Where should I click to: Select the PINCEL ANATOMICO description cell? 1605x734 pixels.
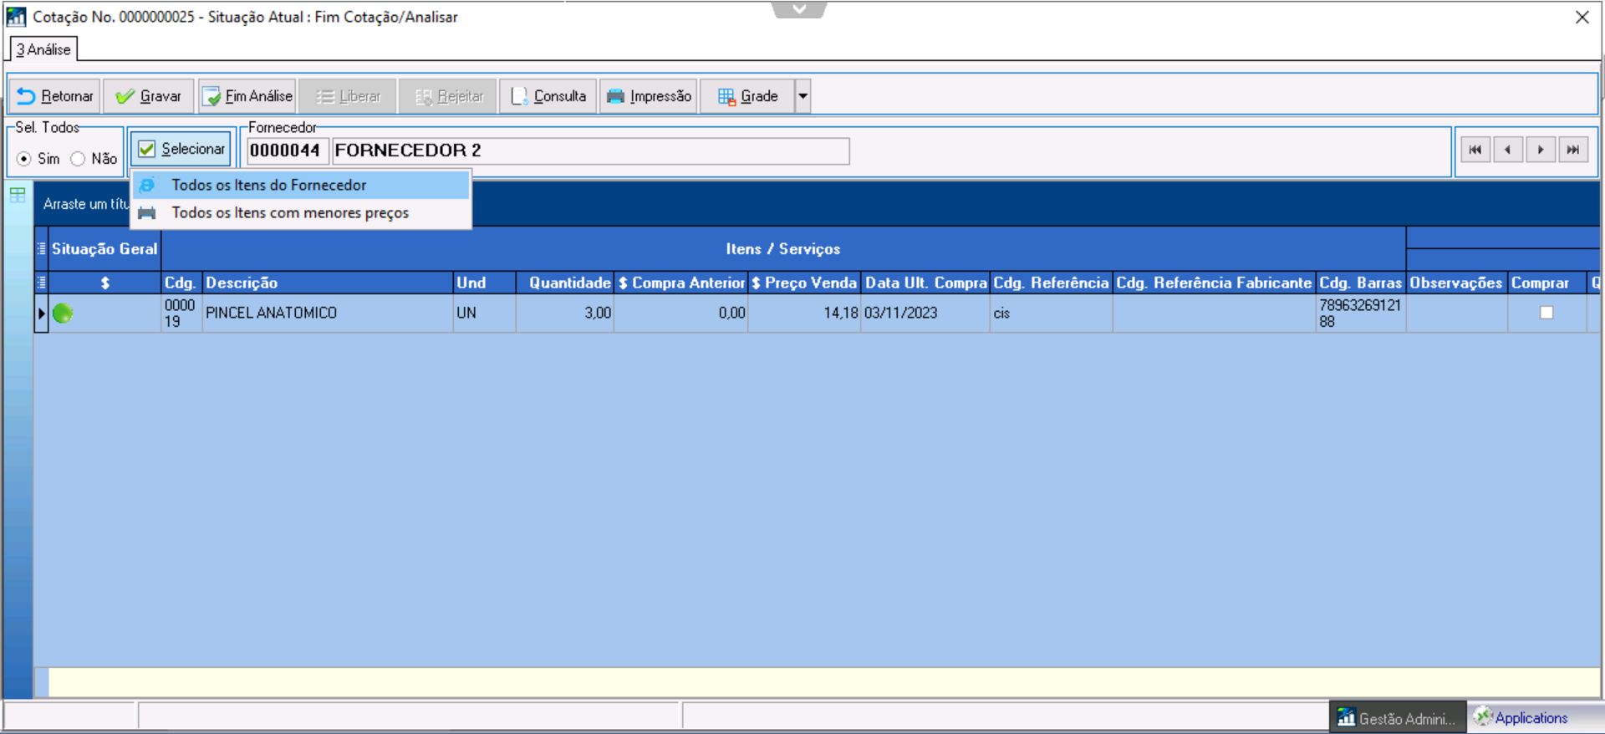[x=328, y=313]
